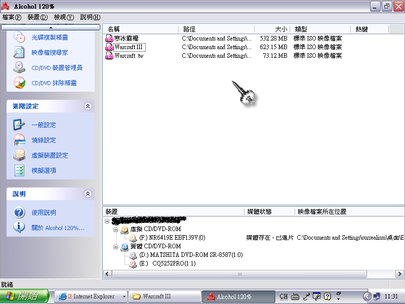
Task: Select the 媒體存在 - 已進片 status text
Action: 270,238
